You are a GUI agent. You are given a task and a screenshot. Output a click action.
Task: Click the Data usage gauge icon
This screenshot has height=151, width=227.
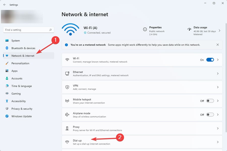tap(189, 29)
